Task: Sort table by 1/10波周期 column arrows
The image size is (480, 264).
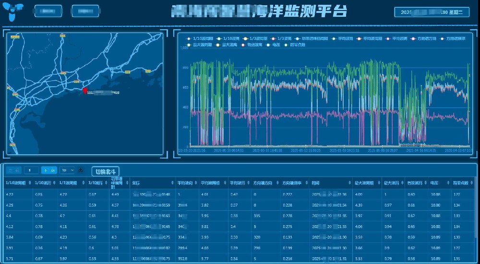Action: [30, 183]
